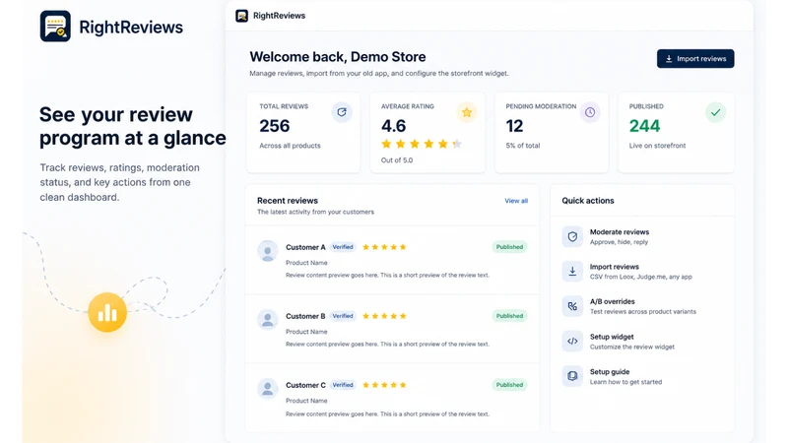The height and width of the screenshot is (443, 788).
Task: Click the average rating stars row
Action: click(422, 144)
